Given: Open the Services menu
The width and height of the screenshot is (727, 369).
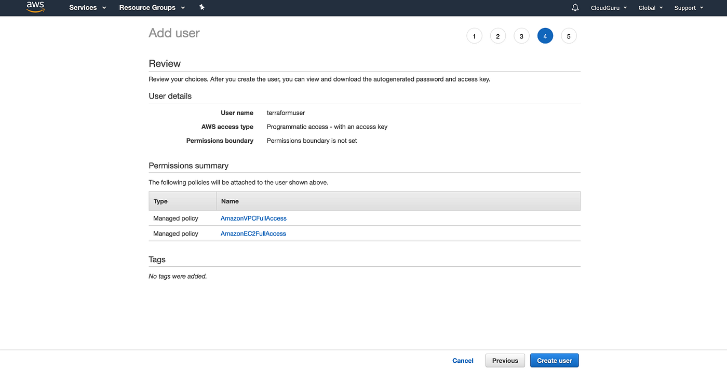Looking at the screenshot, I should click(87, 7).
